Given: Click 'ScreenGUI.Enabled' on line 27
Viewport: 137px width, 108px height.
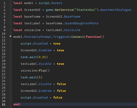Looking at the screenshot, I should [x=36, y=91].
